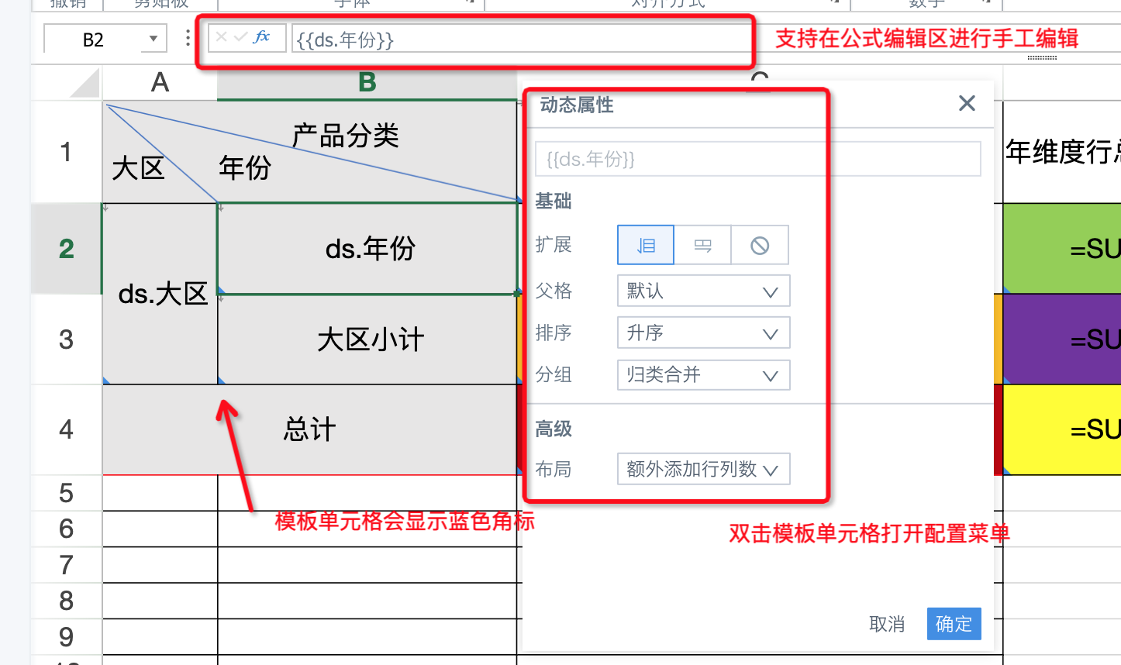Click the select-all corner triangle
The width and height of the screenshot is (1121, 665).
coord(85,83)
